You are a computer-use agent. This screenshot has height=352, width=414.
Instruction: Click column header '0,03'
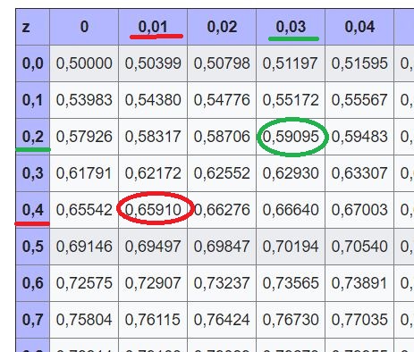pos(291,27)
